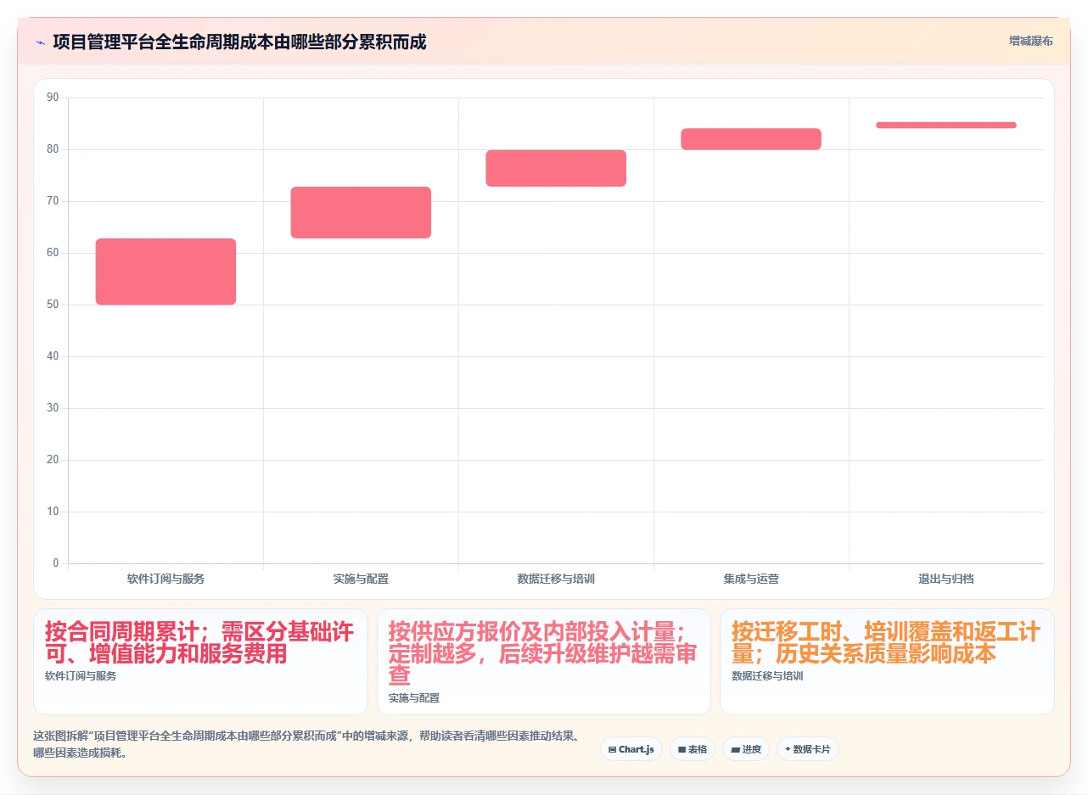Screen dimensions: 1088x795
Task: Click the 90 value on the y-axis
Action: tap(53, 98)
